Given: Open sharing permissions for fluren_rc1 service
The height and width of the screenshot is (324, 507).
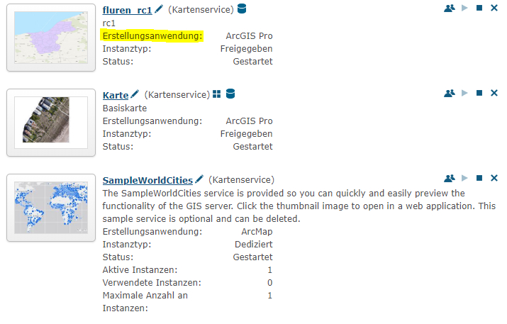Looking at the screenshot, I should coord(450,8).
